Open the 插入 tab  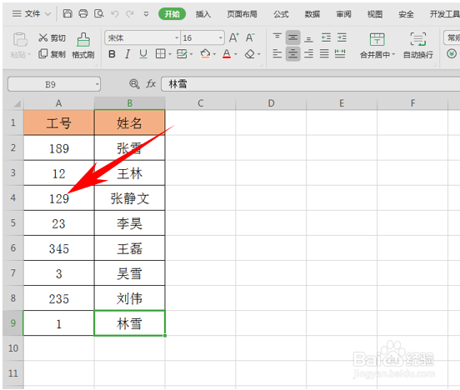pos(203,14)
